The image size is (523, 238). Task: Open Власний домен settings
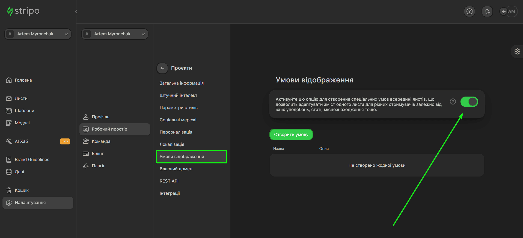(176, 169)
